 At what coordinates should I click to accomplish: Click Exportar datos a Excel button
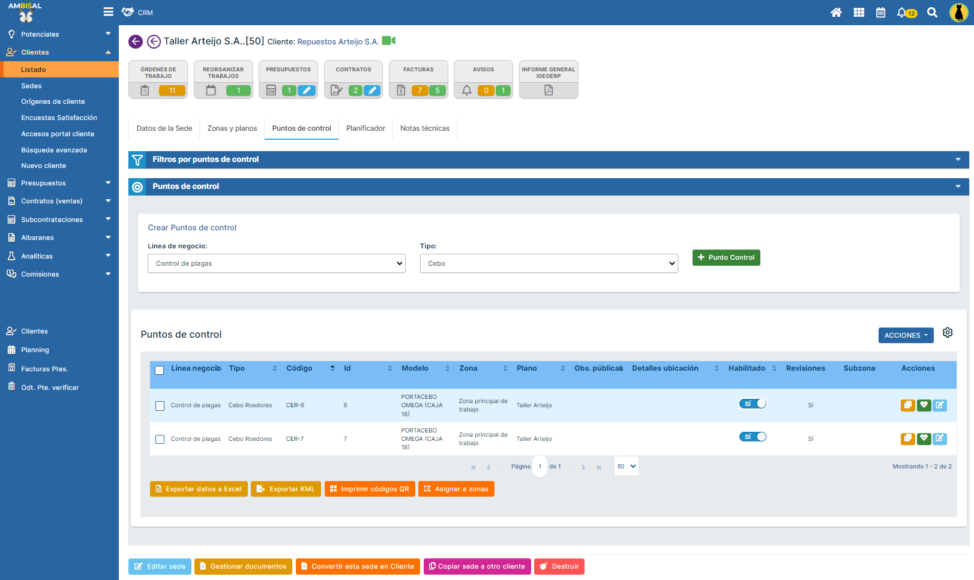199,489
